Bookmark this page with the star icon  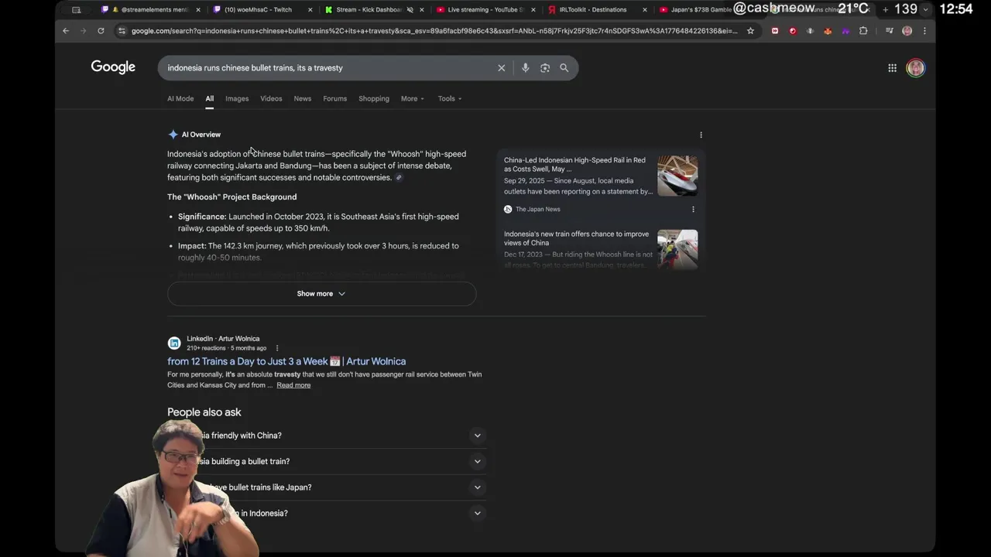click(x=750, y=31)
